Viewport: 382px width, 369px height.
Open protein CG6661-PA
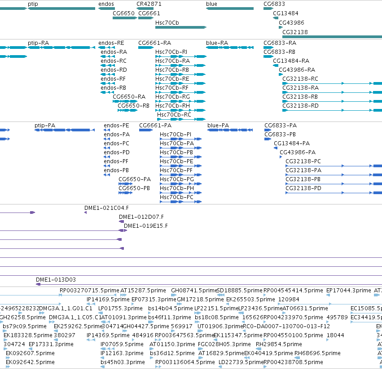click(155, 126)
